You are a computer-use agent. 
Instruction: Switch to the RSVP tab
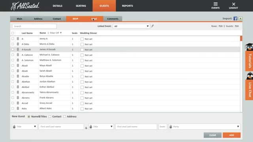(x=76, y=19)
